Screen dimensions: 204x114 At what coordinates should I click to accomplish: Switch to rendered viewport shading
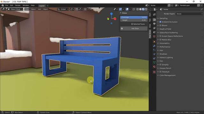[x=146, y=9]
